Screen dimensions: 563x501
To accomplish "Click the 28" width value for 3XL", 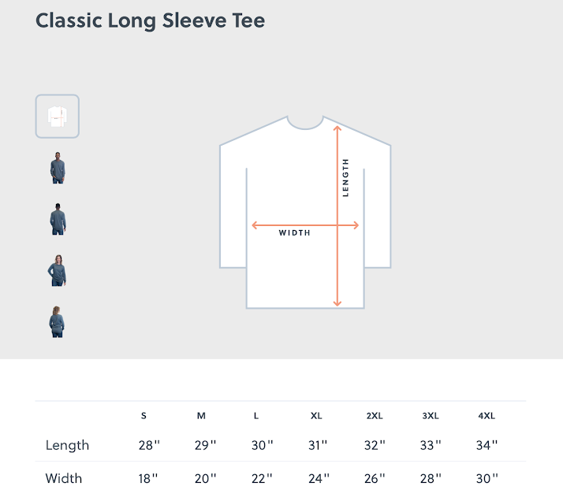I will [x=431, y=478].
